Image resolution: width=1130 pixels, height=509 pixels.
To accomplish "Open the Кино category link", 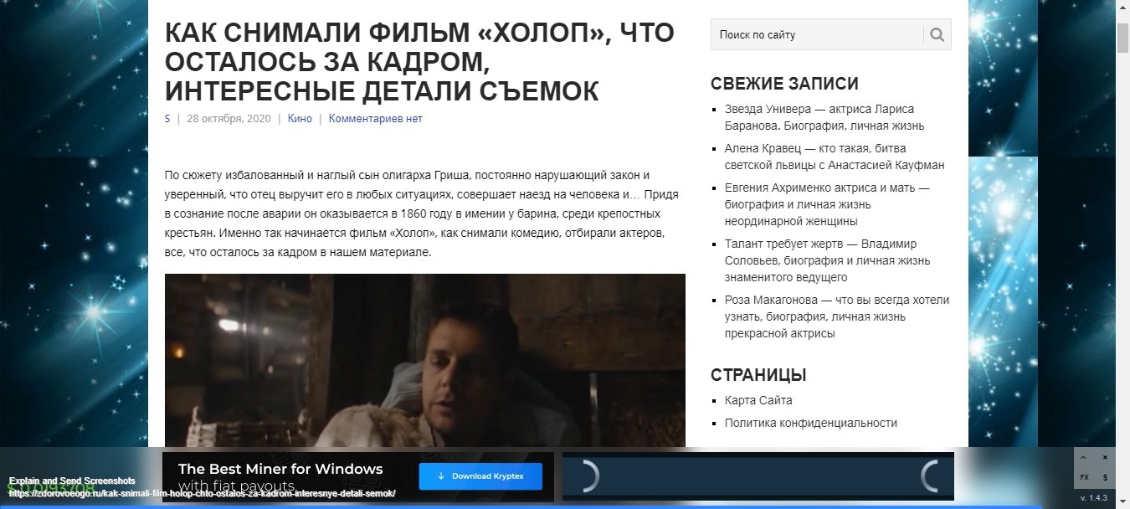I will 300,119.
